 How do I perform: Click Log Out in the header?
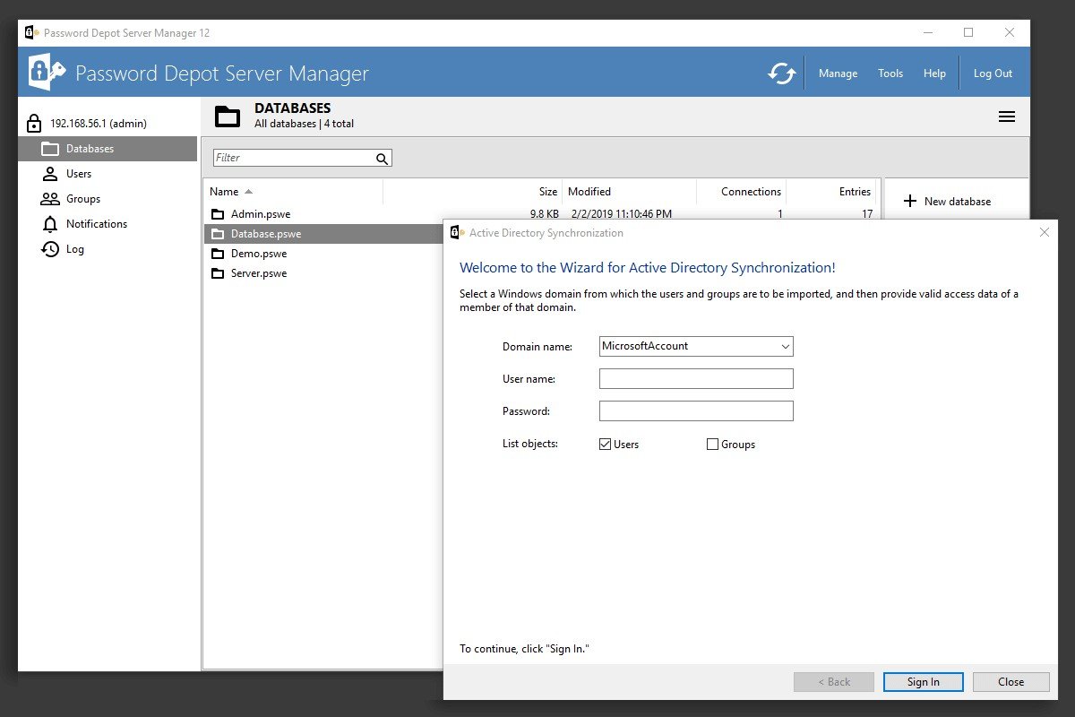tap(993, 73)
